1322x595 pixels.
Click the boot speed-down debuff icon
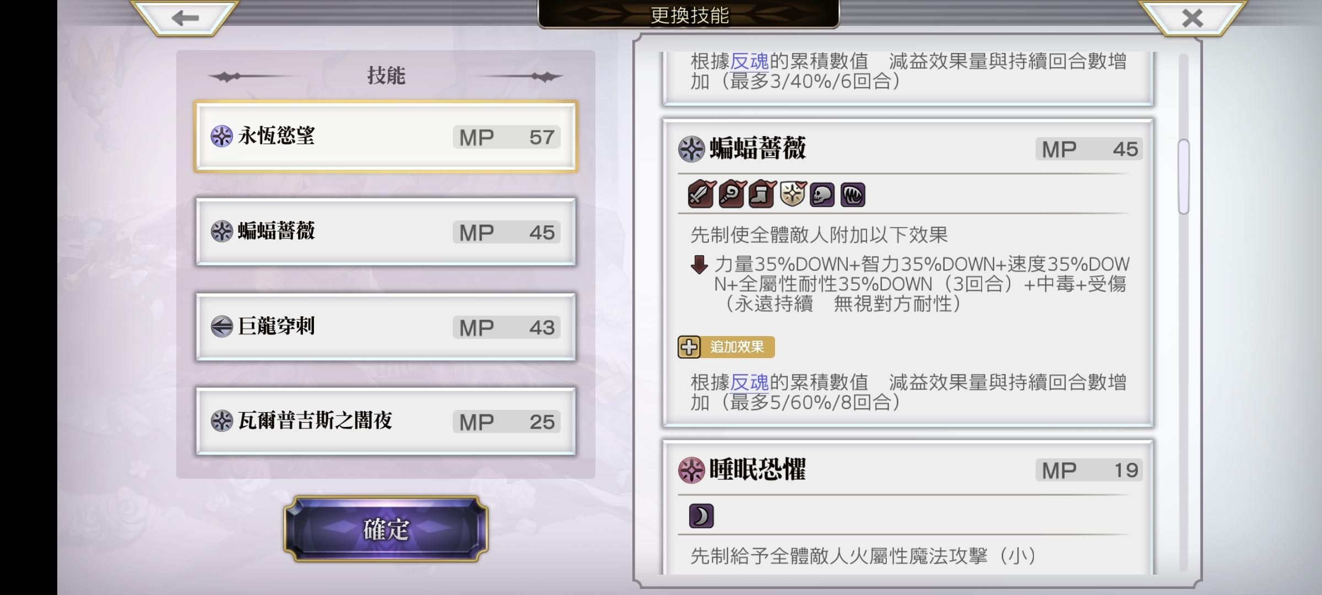[762, 194]
